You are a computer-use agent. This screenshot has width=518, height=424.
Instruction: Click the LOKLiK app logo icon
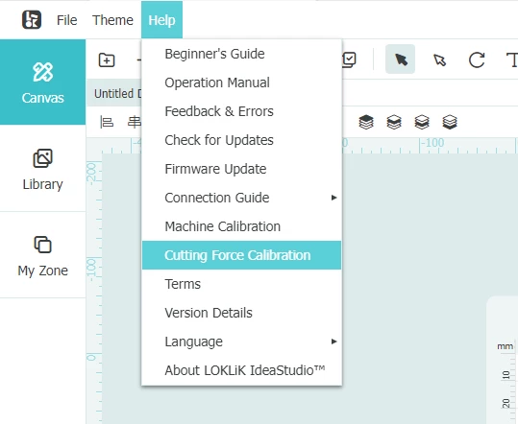32,20
